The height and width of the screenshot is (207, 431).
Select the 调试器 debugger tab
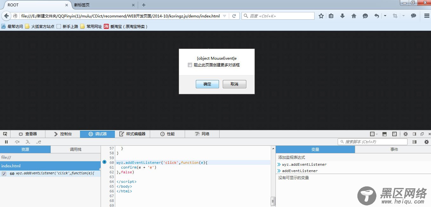tap(97, 134)
